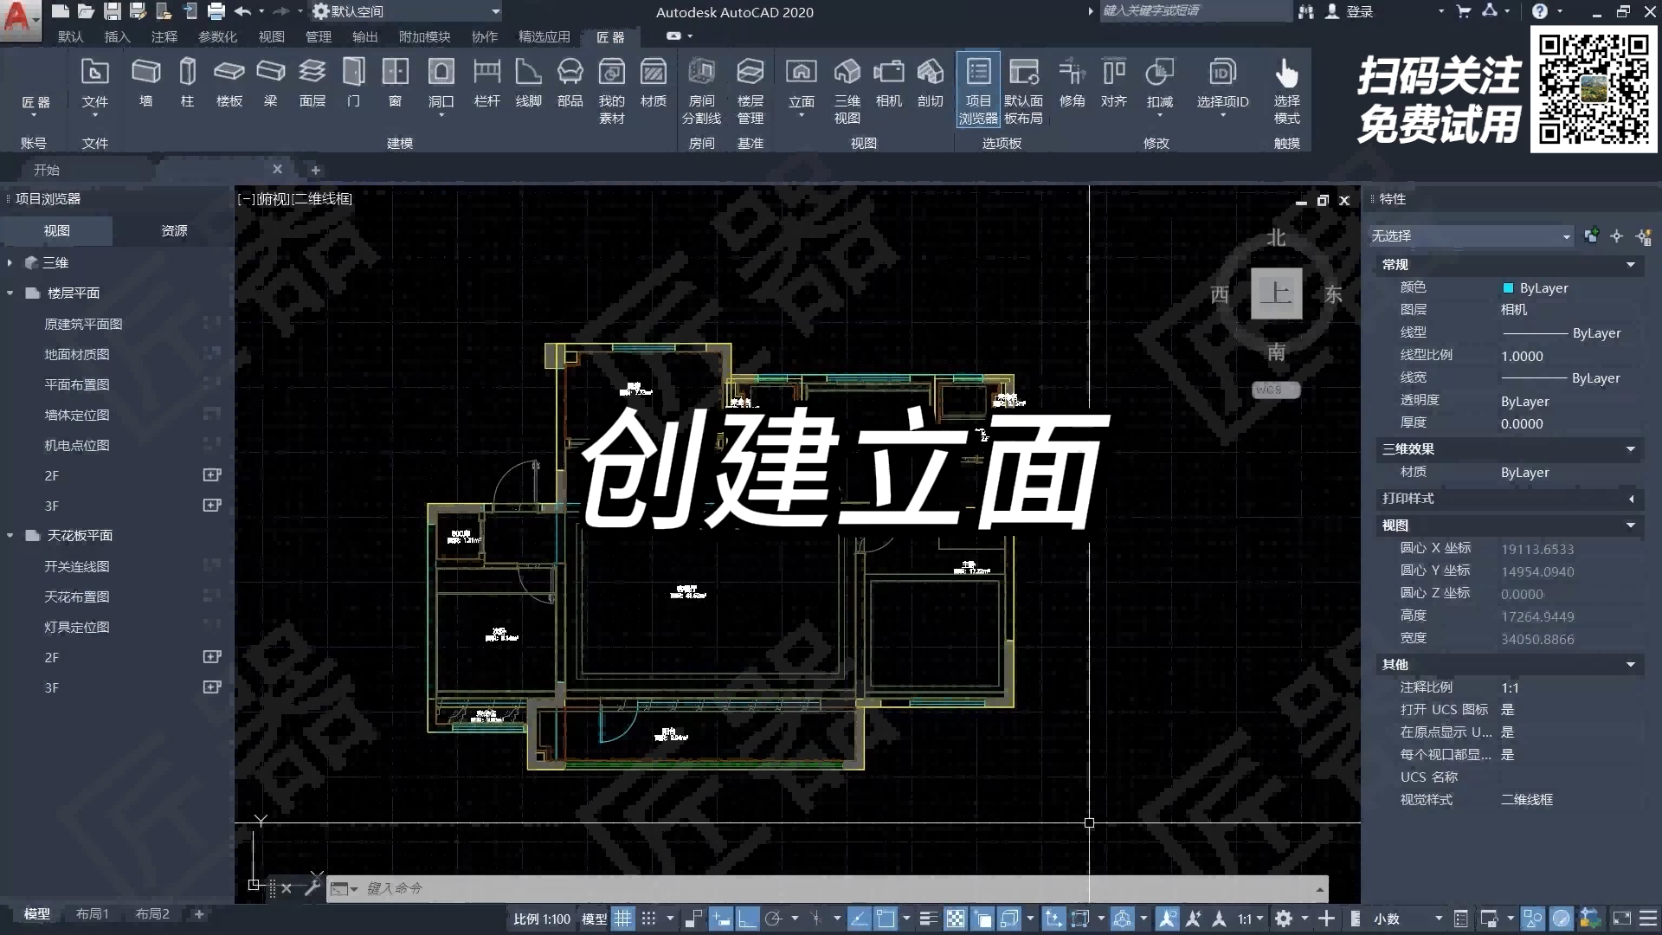Select the 材质 (Material) tool

click(653, 82)
